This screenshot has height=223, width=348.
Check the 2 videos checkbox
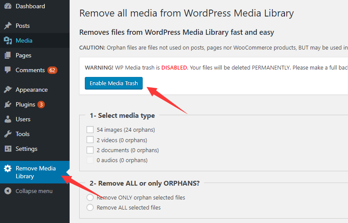click(90, 140)
